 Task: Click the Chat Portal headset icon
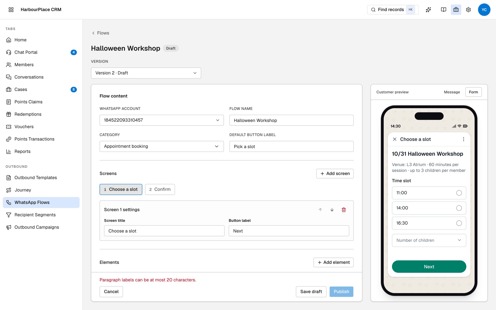click(9, 52)
